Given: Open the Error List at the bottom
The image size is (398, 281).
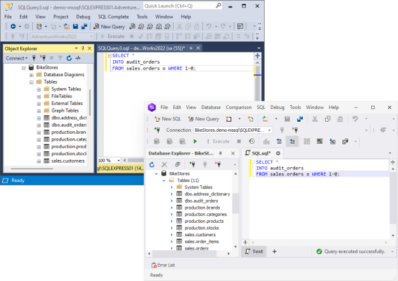Looking at the screenshot, I should pyautogui.click(x=163, y=266).
